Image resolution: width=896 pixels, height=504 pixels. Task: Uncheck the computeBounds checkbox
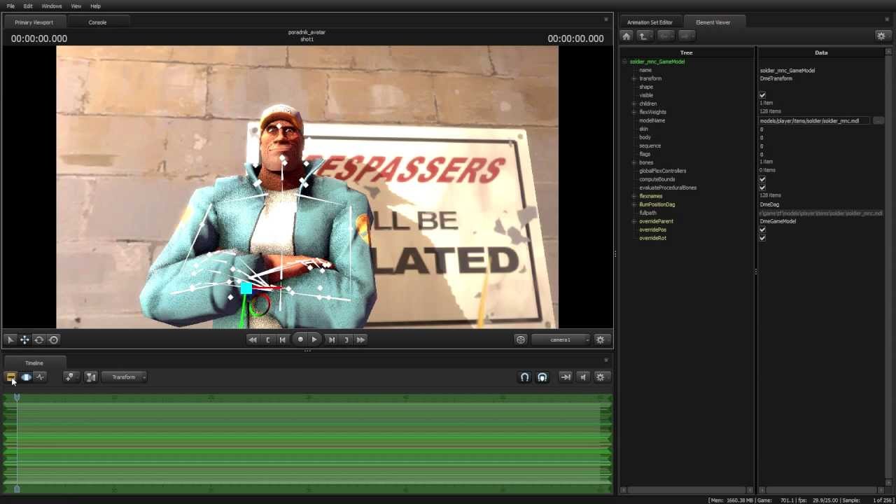pyautogui.click(x=762, y=179)
